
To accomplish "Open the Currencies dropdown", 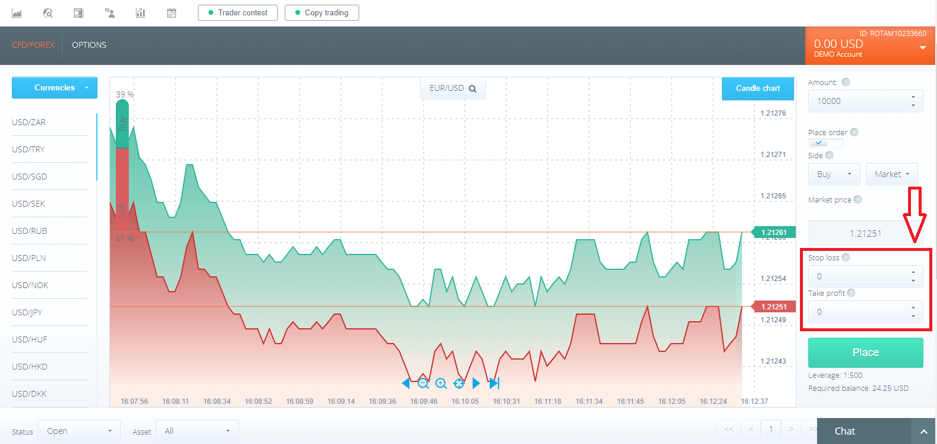I will point(54,87).
